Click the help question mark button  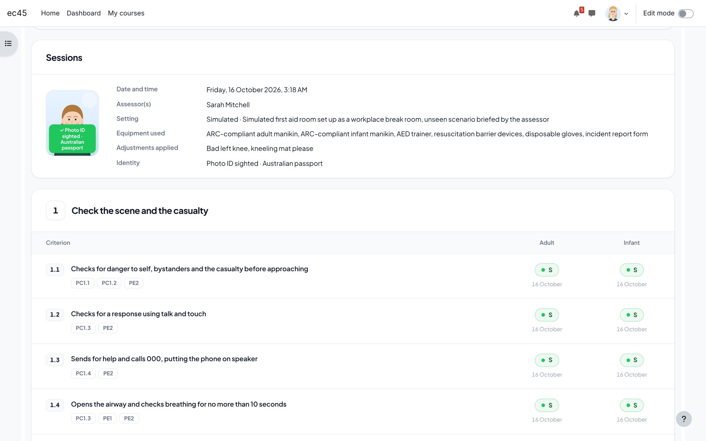[x=684, y=419]
